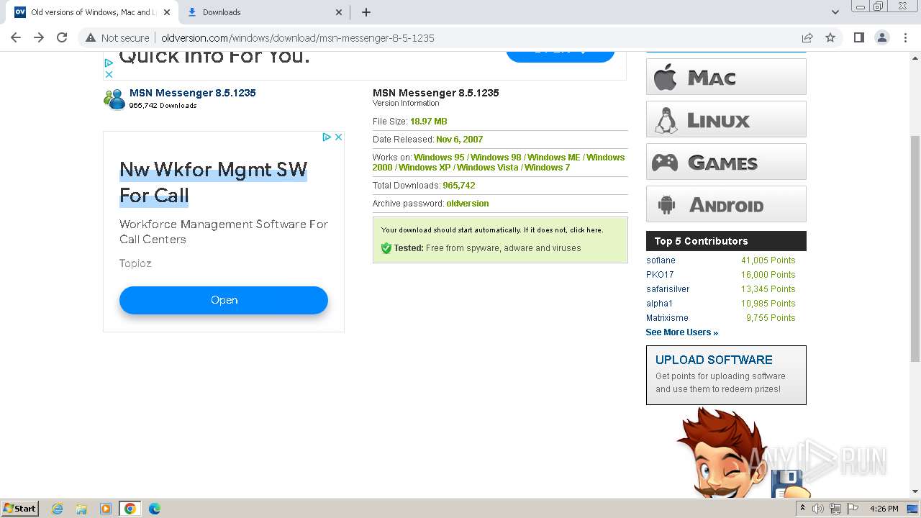
Task: Click the share page icon in address bar
Action: point(807,37)
